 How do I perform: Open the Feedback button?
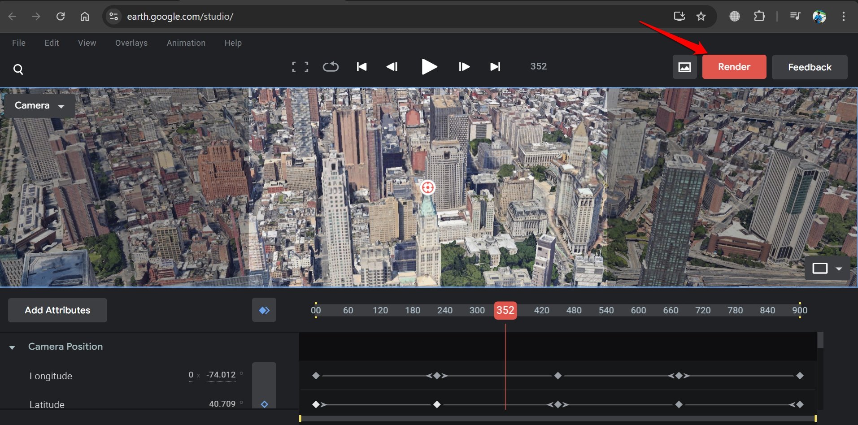(x=810, y=67)
